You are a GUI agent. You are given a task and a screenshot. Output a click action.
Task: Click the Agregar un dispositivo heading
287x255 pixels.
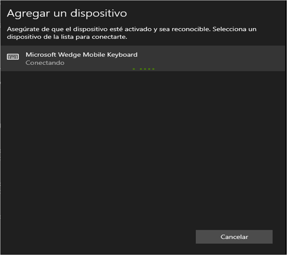pos(67,13)
